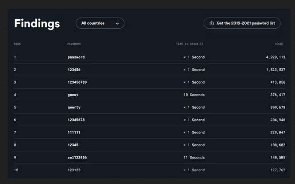The width and height of the screenshot is (295, 184).
Task: Select the row for password 'password'
Action: 149,57
